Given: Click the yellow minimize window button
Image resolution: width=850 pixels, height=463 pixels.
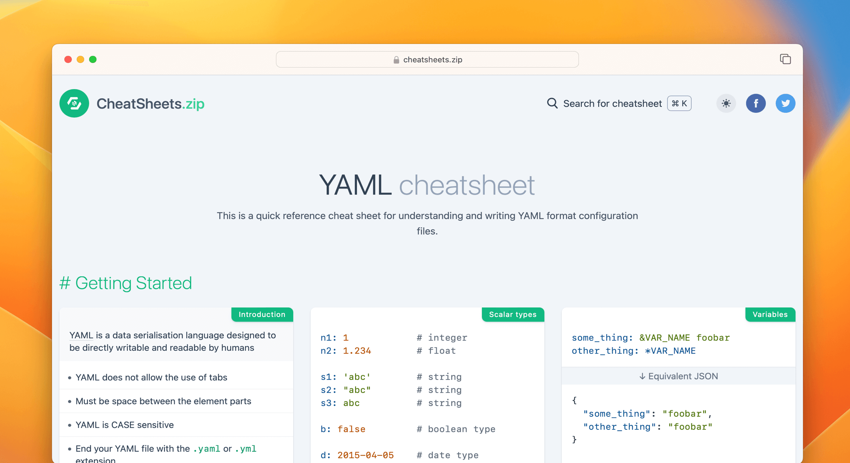Looking at the screenshot, I should (x=80, y=59).
